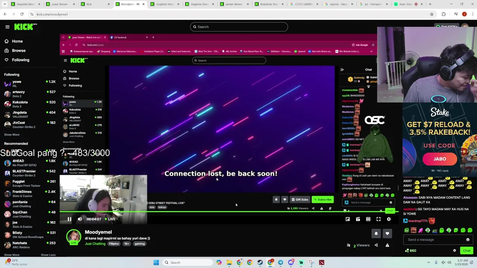Switch to COCO SAMPA browser tab
477x268 pixels.
point(304,4)
